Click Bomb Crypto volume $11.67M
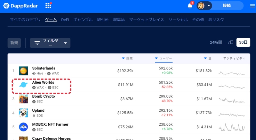256x140 pixels. tap(204, 99)
